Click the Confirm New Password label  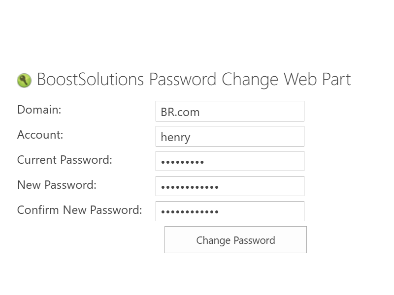[80, 210]
